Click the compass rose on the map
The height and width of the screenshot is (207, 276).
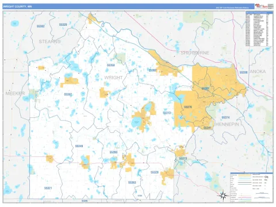(223, 195)
